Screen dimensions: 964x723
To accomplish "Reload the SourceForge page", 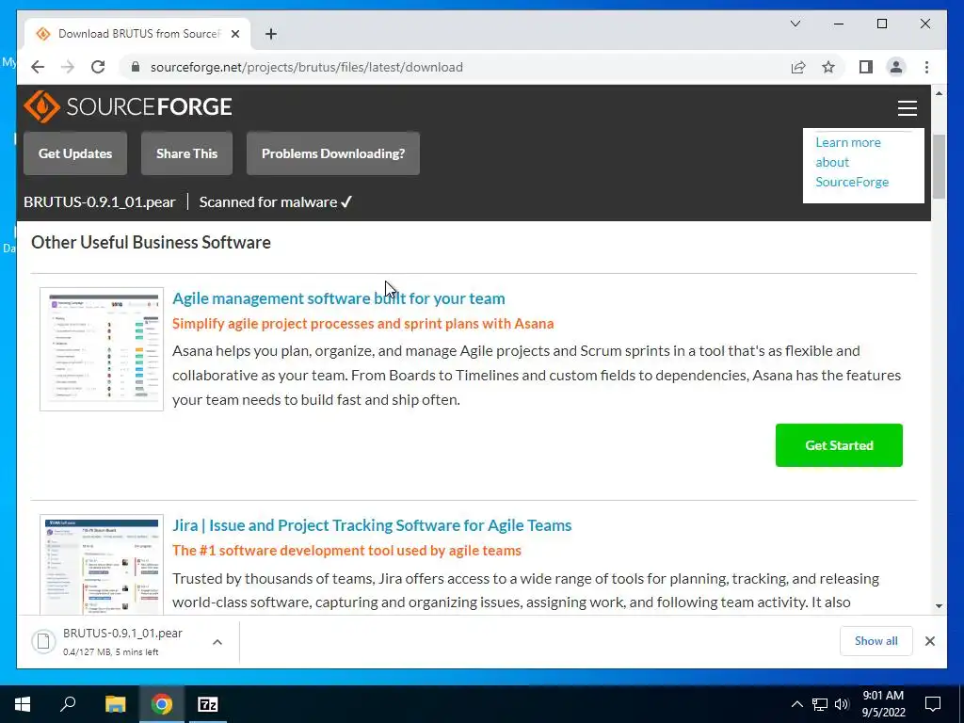I will [98, 67].
